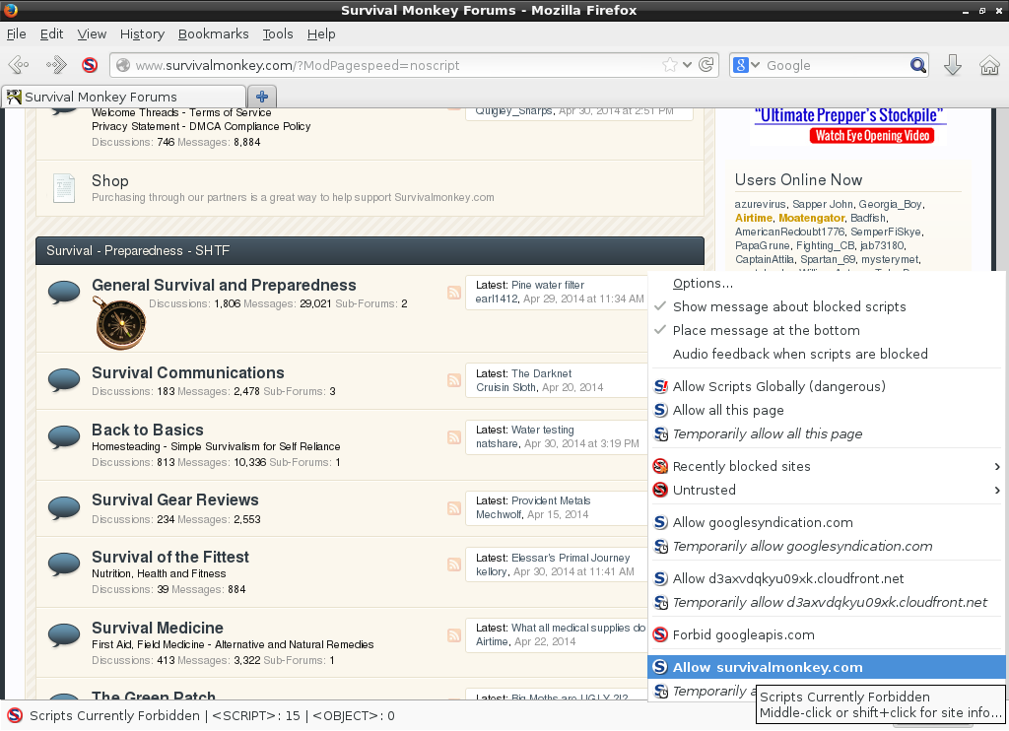Click the search magnifier icon
The height and width of the screenshot is (731, 1009).
917,65
